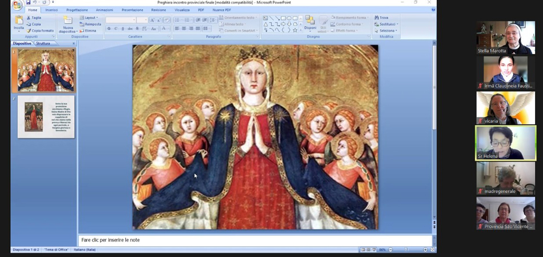Viewport: 543px width, 257px height.
Task: Fit slide to the current window
Action: click(433, 250)
